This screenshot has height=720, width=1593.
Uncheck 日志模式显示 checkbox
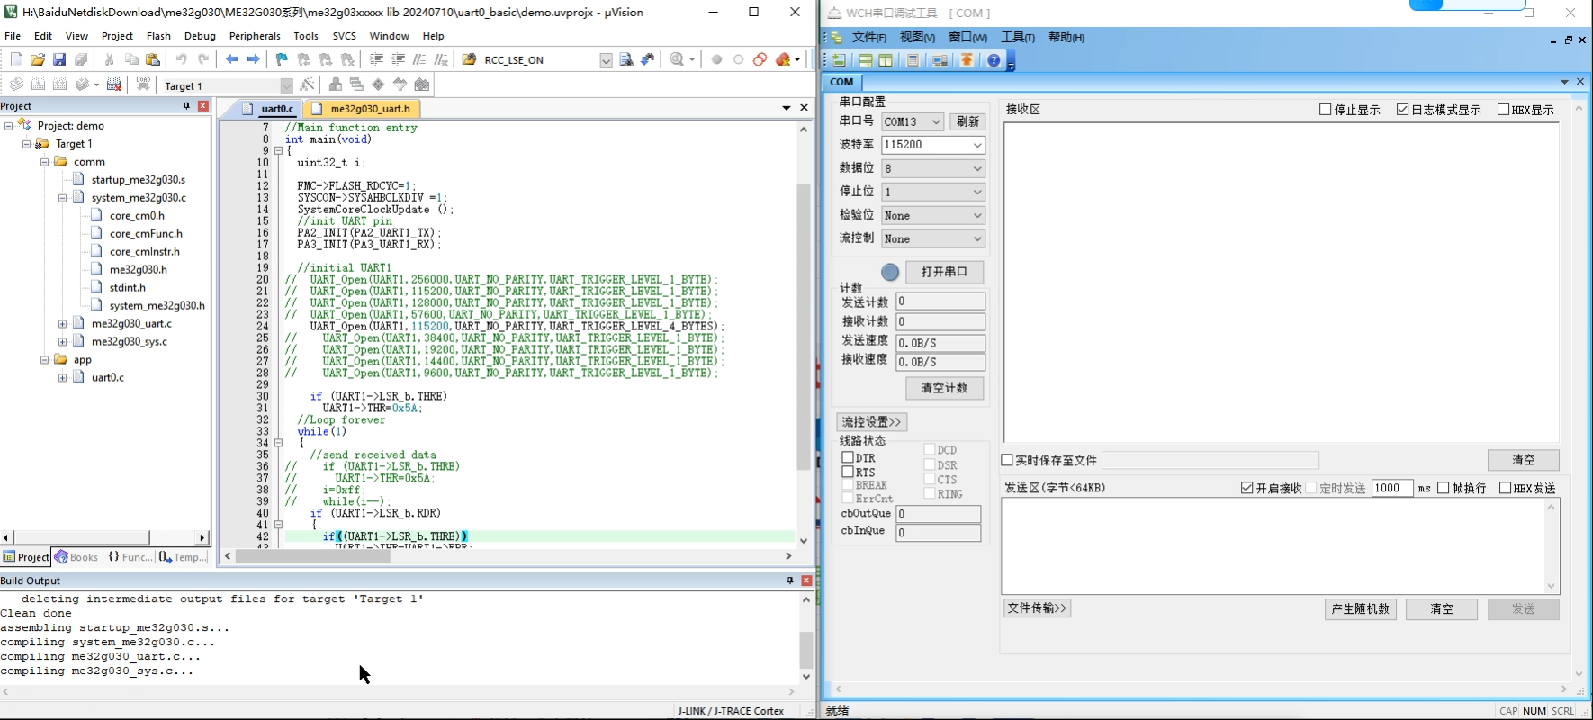pyautogui.click(x=1402, y=110)
